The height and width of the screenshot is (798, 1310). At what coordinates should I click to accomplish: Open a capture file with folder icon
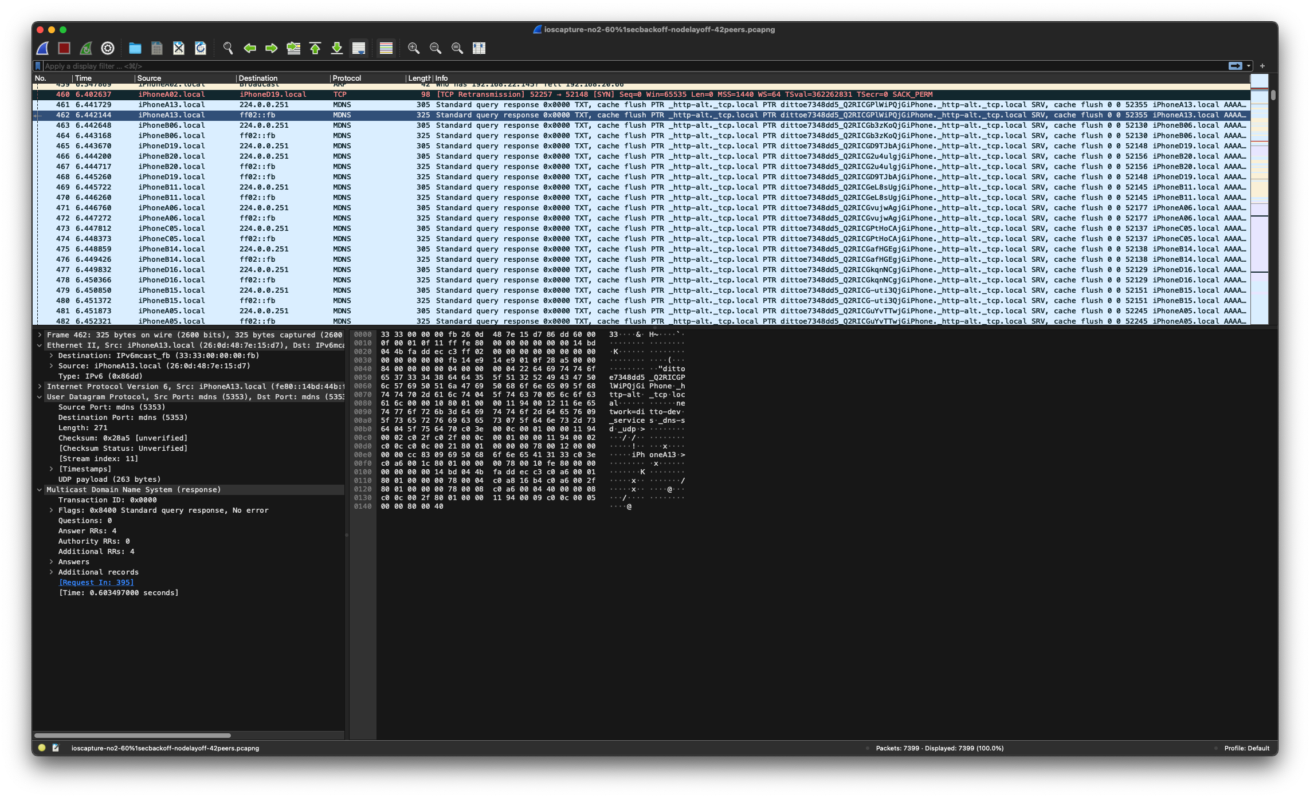point(135,48)
